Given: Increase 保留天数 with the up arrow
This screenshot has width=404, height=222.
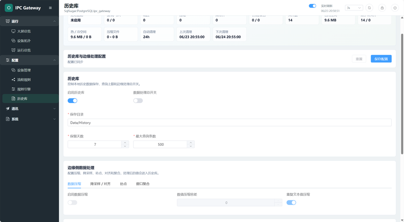Looking at the screenshot, I should pyautogui.click(x=125, y=142).
